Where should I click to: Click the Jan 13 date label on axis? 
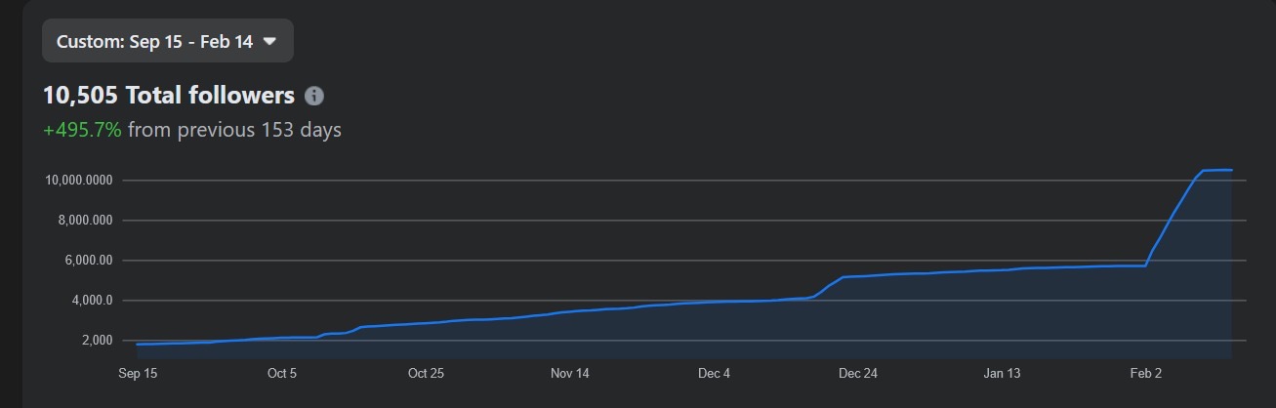(x=1002, y=373)
